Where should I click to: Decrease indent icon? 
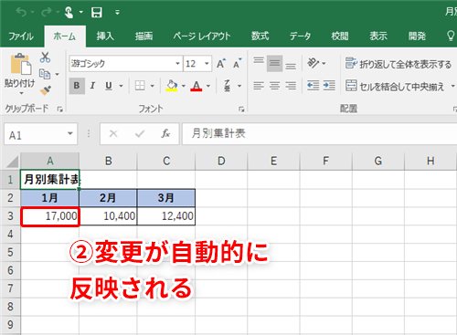pos(313,86)
